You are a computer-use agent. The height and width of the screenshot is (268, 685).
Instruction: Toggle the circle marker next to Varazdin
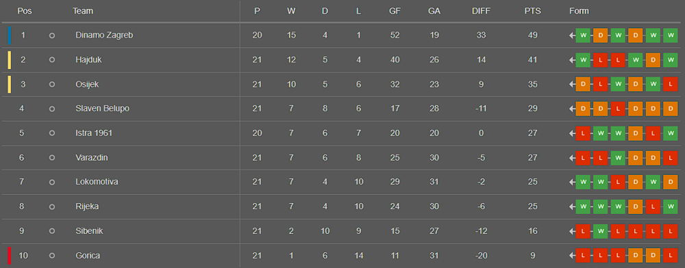pos(52,158)
